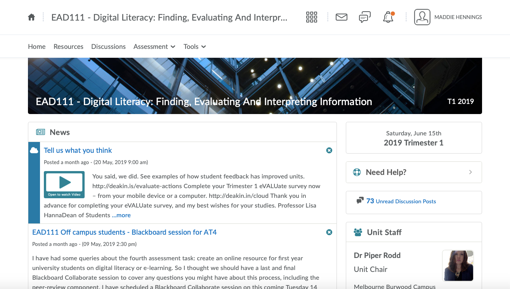Click the 'Posted a month ago - (20 May, 2019 9:00 am)' text
The height and width of the screenshot is (289, 510).
96,162
